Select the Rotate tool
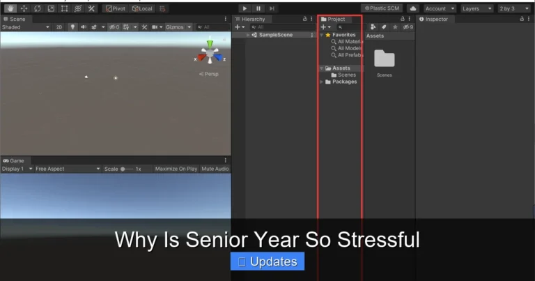Screen dimensions: 535x281 point(38,8)
